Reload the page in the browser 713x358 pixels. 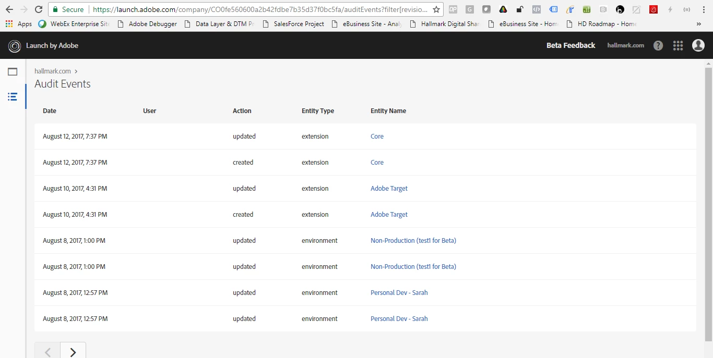tap(39, 9)
